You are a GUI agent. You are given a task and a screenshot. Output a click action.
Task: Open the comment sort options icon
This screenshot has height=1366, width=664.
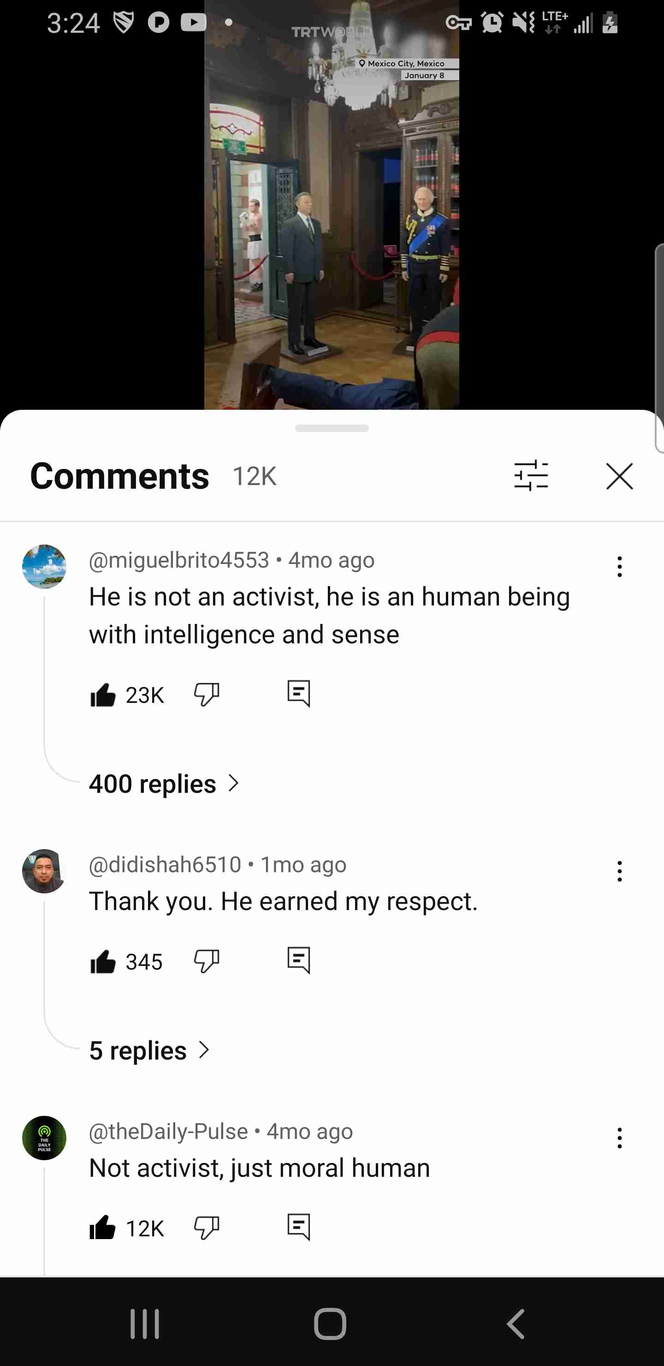(x=531, y=476)
